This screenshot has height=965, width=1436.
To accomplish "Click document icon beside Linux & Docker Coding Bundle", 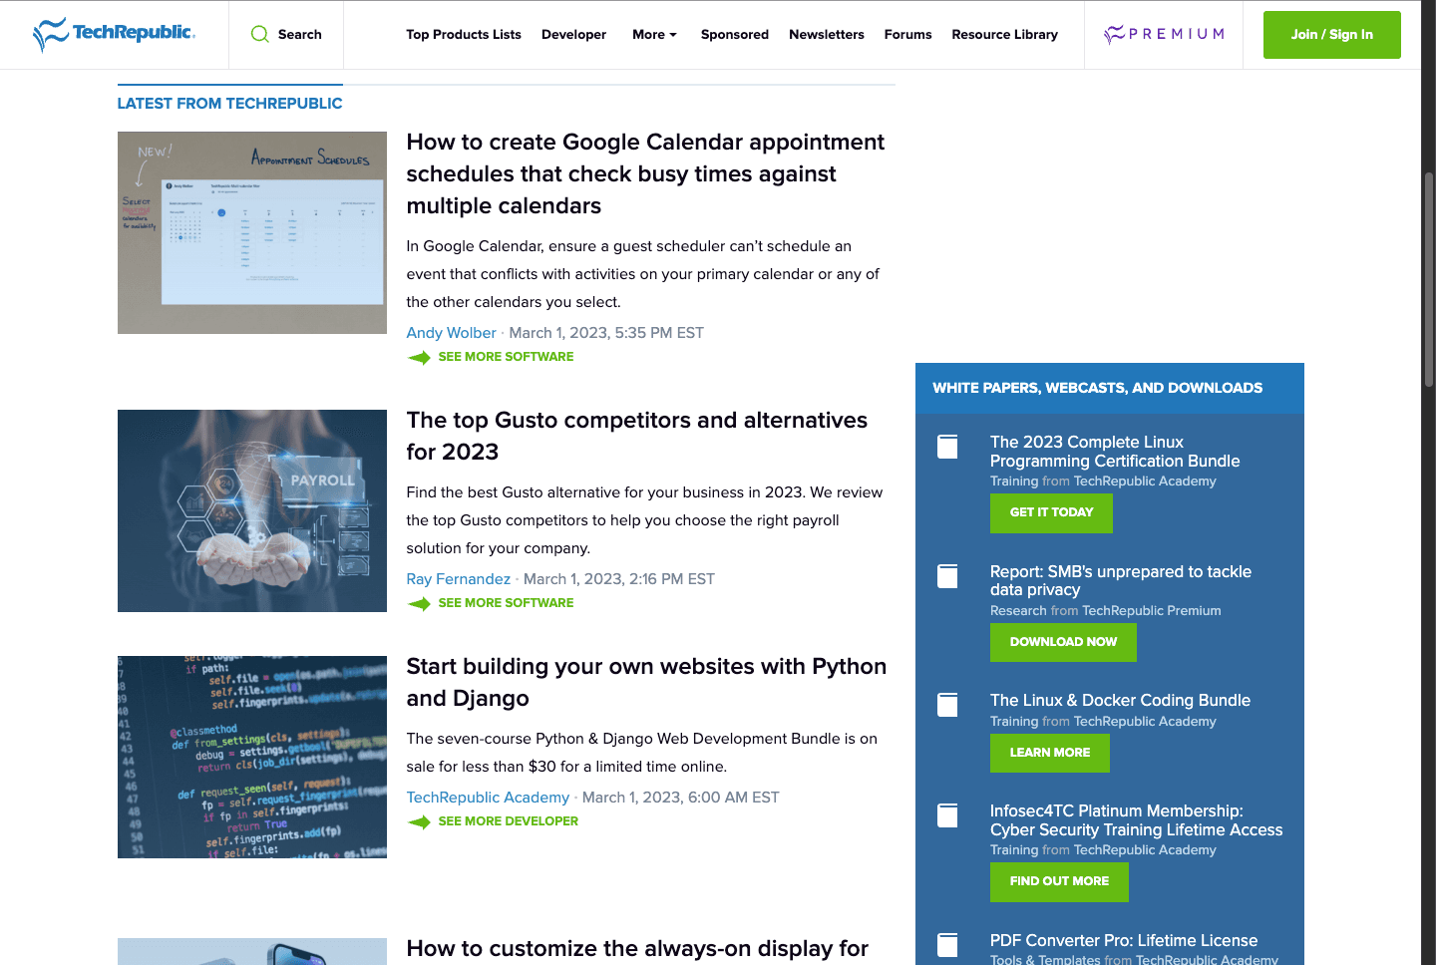I will coord(947,704).
